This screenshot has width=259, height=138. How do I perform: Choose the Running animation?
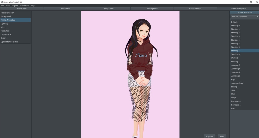point(245,62)
